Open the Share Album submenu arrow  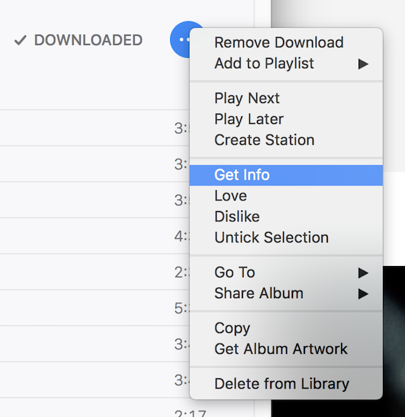tap(363, 294)
